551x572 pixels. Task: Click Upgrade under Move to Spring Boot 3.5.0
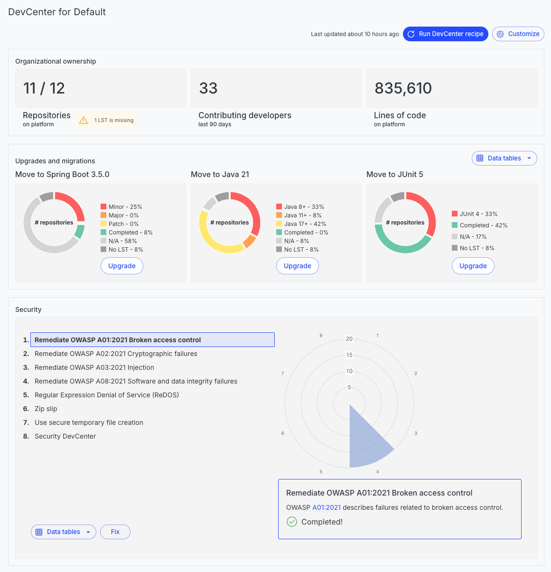tap(122, 266)
